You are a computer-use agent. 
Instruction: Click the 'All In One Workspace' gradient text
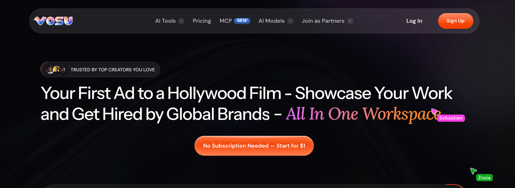pos(363,114)
